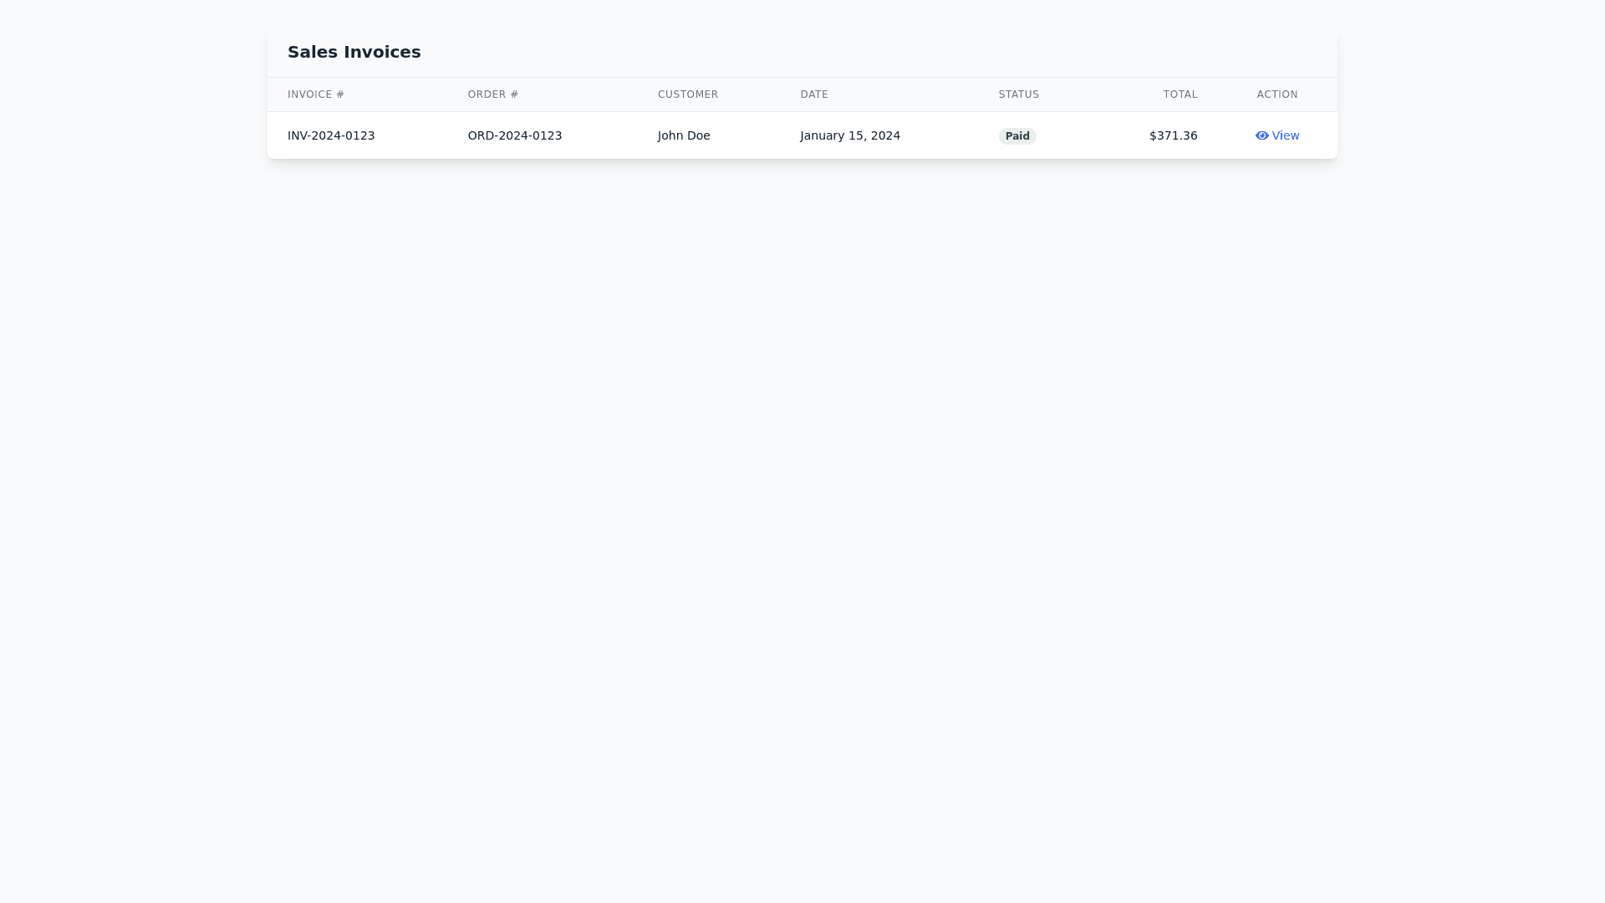Click blank space right of Sales Invoices title

tap(836, 52)
